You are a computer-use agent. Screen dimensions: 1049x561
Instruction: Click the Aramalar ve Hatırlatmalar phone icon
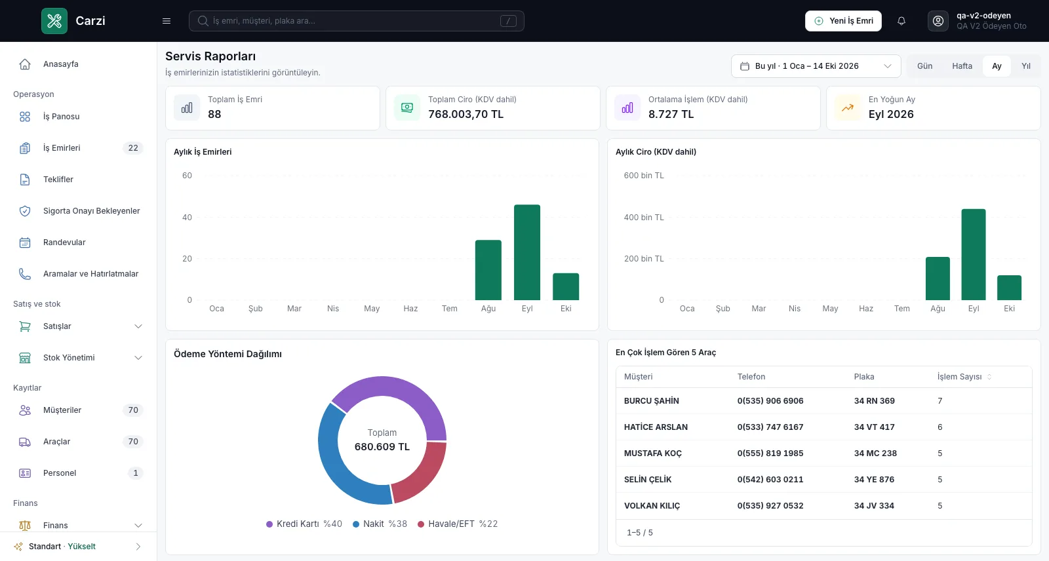pos(25,274)
